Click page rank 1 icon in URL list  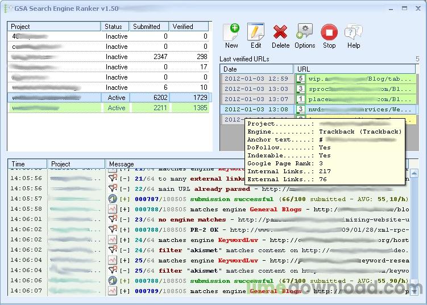300,99
